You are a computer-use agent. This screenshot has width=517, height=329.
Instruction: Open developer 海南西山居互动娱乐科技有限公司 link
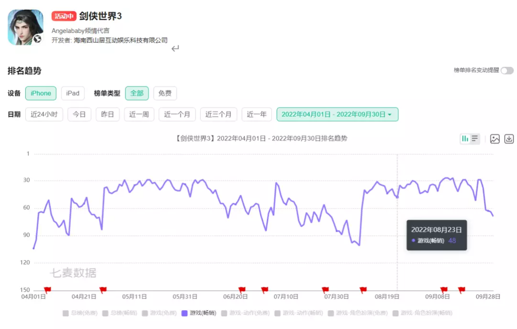(121, 40)
